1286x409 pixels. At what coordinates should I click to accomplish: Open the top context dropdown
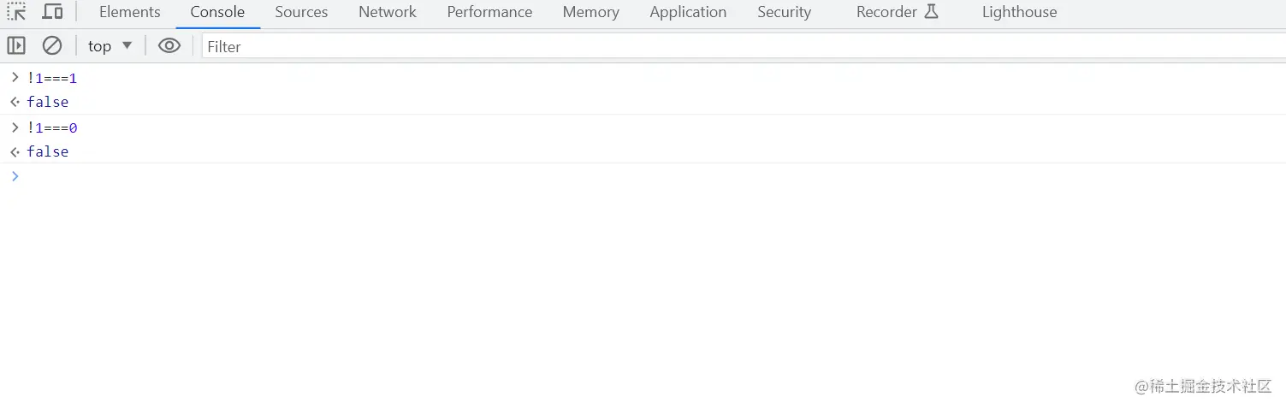tap(110, 46)
